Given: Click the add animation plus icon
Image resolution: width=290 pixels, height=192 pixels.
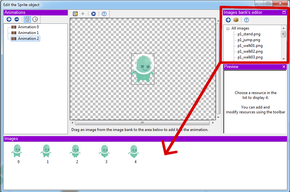Looking at the screenshot, I should pyautogui.click(x=9, y=20).
